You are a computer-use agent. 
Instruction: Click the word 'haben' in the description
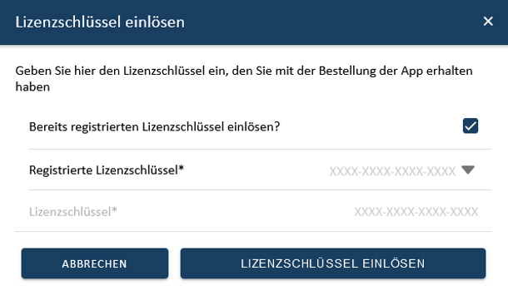click(32, 86)
